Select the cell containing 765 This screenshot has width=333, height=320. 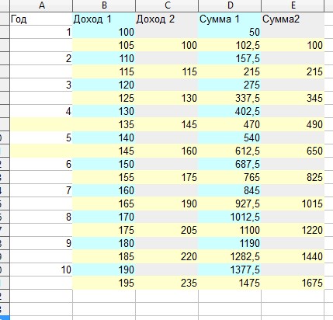coord(230,177)
